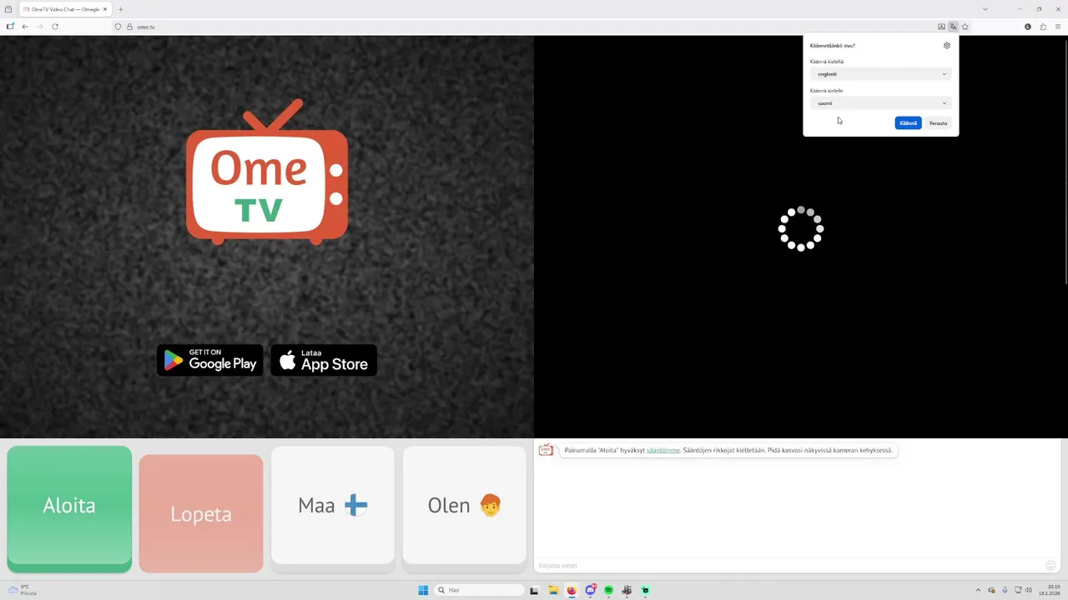1068x600 pixels.
Task: Open the emoji picker in chat box
Action: [x=1050, y=566]
